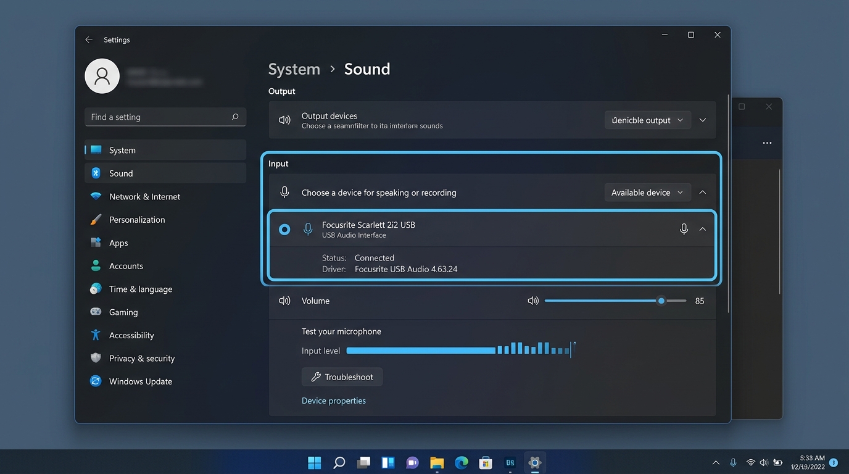Click the microphone icon in the system tray
Screen dimensions: 849x474
pos(733,462)
